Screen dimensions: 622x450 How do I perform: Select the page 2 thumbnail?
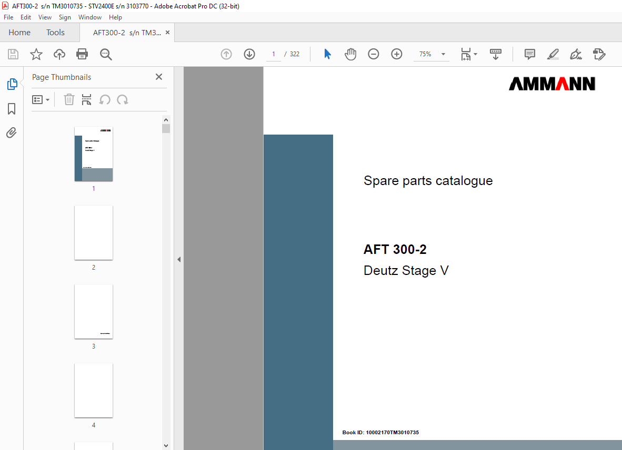click(x=94, y=232)
